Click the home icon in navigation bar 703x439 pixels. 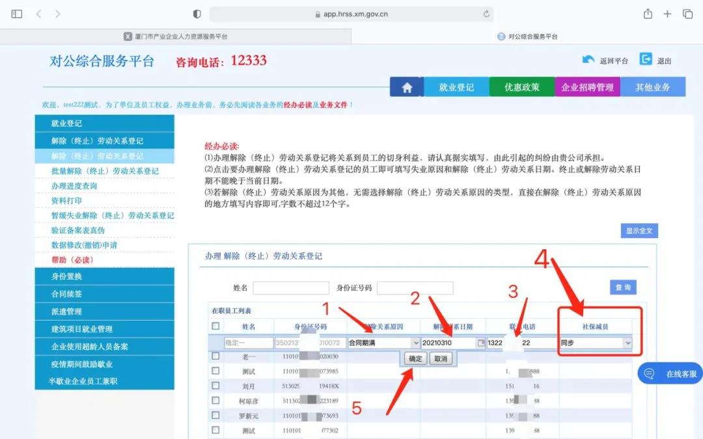pyautogui.click(x=407, y=87)
